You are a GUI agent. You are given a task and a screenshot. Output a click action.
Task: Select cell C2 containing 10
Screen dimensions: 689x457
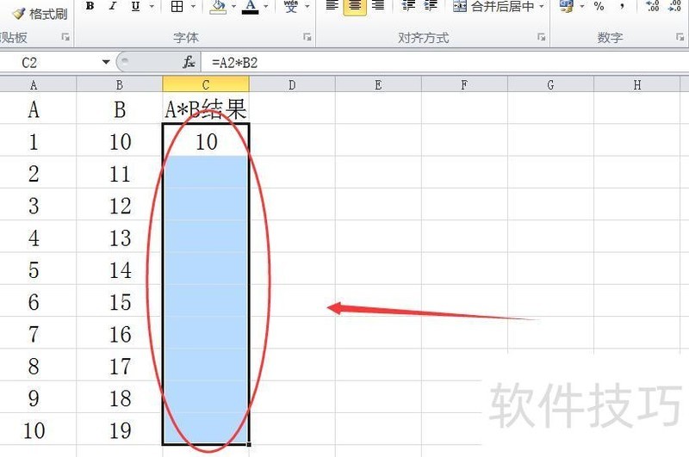(x=206, y=140)
